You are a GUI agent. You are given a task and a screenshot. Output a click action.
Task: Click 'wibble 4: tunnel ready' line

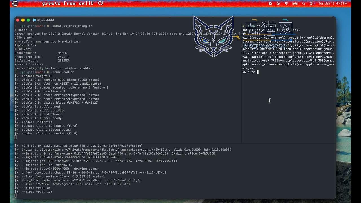click(x=38, y=118)
